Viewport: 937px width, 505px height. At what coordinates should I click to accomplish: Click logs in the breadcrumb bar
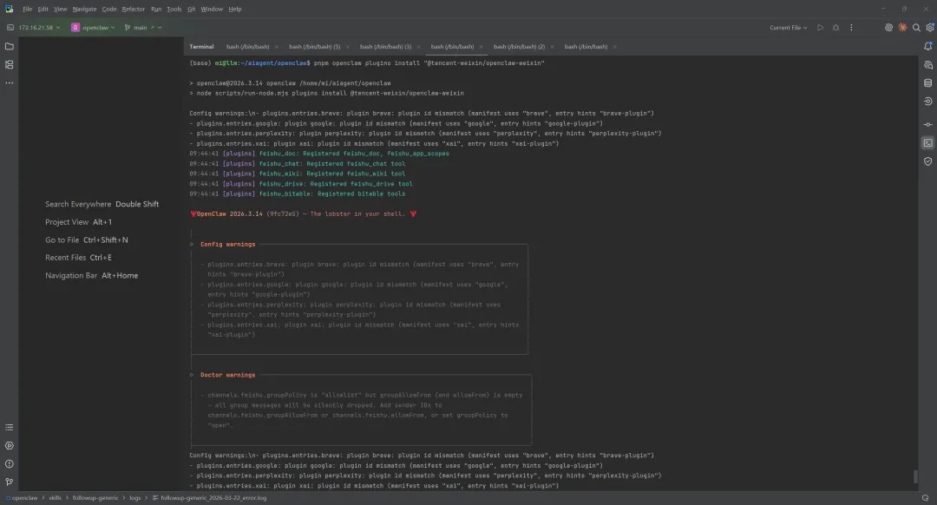tap(135, 498)
